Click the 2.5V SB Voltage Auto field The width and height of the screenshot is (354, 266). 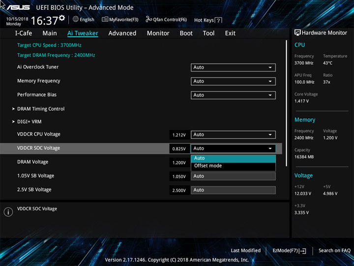coord(233,190)
